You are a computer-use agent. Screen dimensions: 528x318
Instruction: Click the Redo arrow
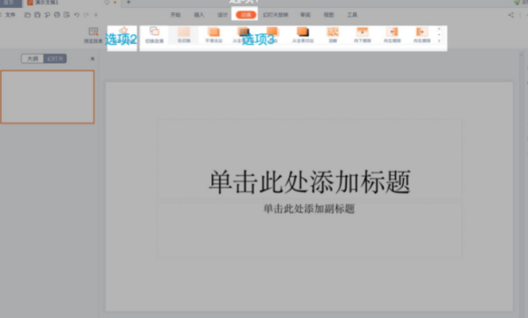point(86,15)
